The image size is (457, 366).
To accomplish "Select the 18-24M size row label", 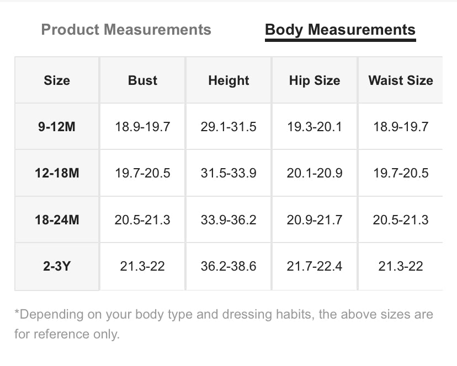I will point(57,219).
